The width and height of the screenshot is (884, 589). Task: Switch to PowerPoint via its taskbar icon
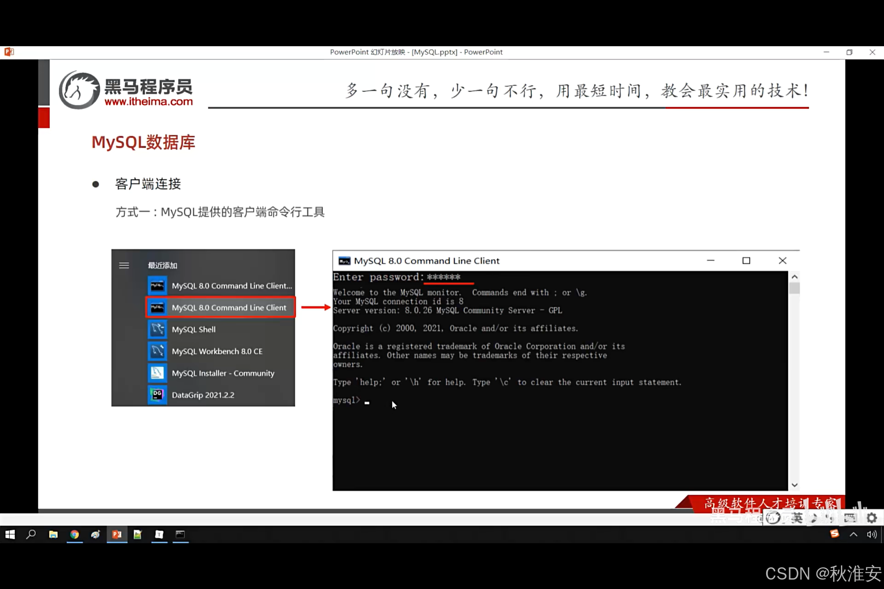coord(117,535)
